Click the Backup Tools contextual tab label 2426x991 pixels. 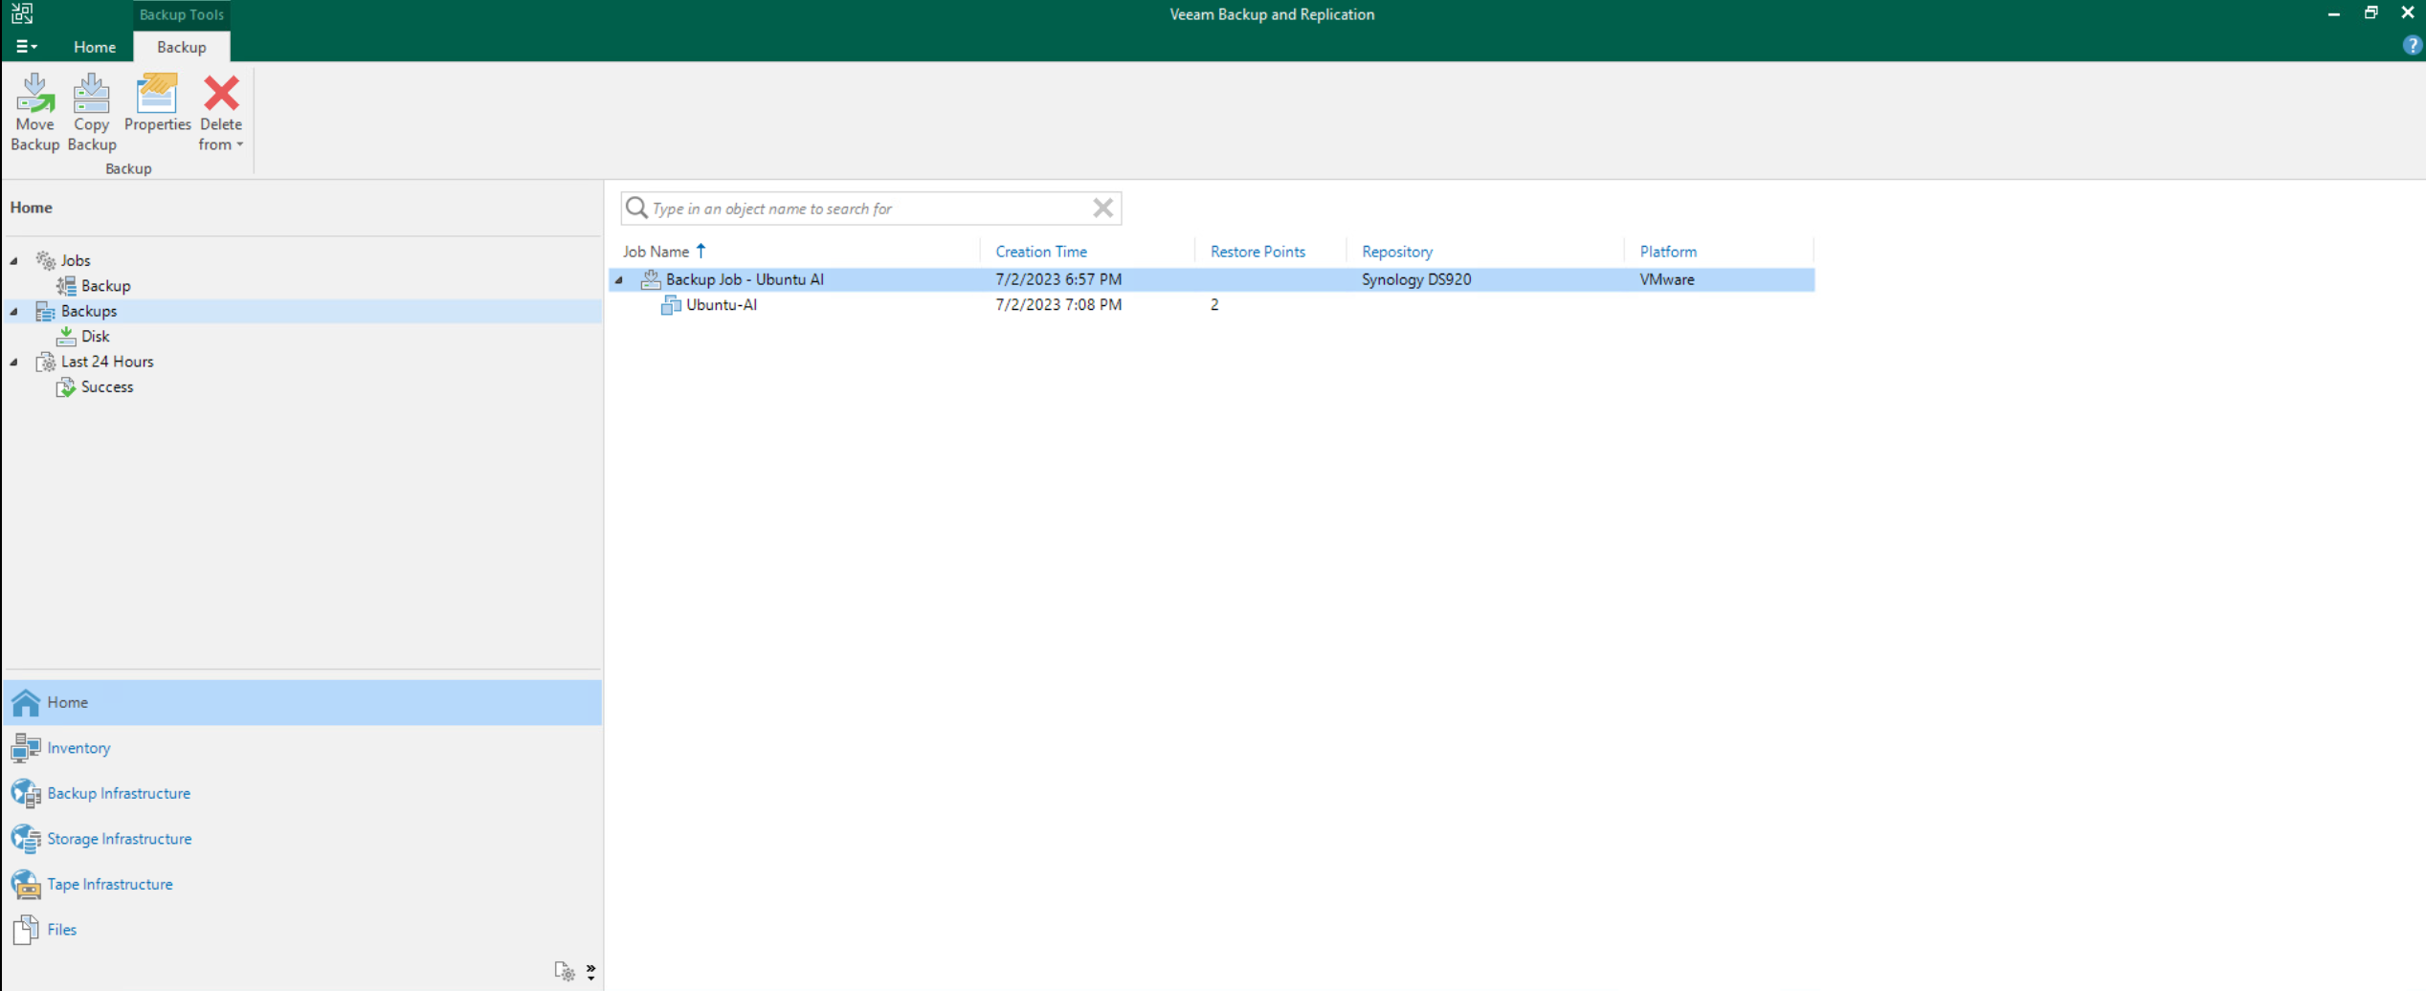pos(181,14)
